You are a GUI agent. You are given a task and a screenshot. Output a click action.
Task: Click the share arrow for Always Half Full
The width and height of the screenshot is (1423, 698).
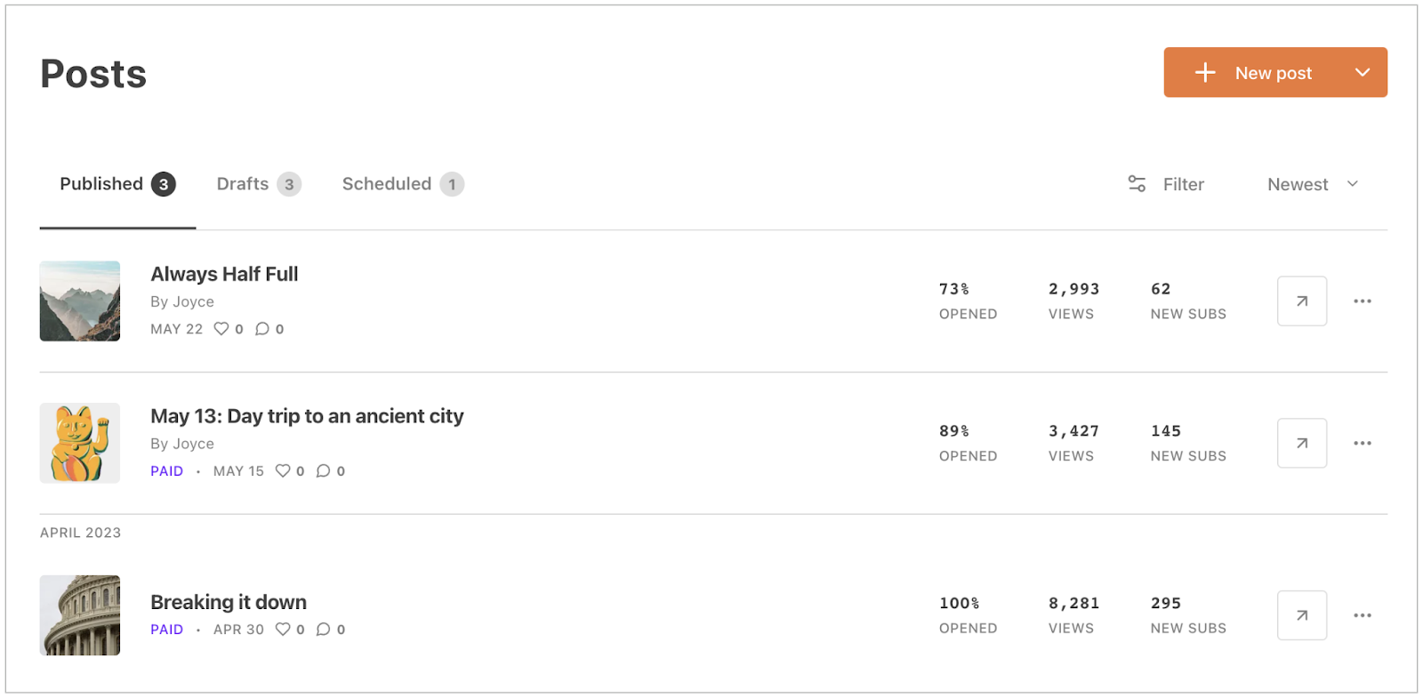pos(1301,301)
